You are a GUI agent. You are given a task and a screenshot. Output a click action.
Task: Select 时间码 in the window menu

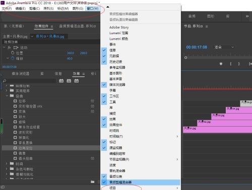pyautogui.click(x=141, y=131)
